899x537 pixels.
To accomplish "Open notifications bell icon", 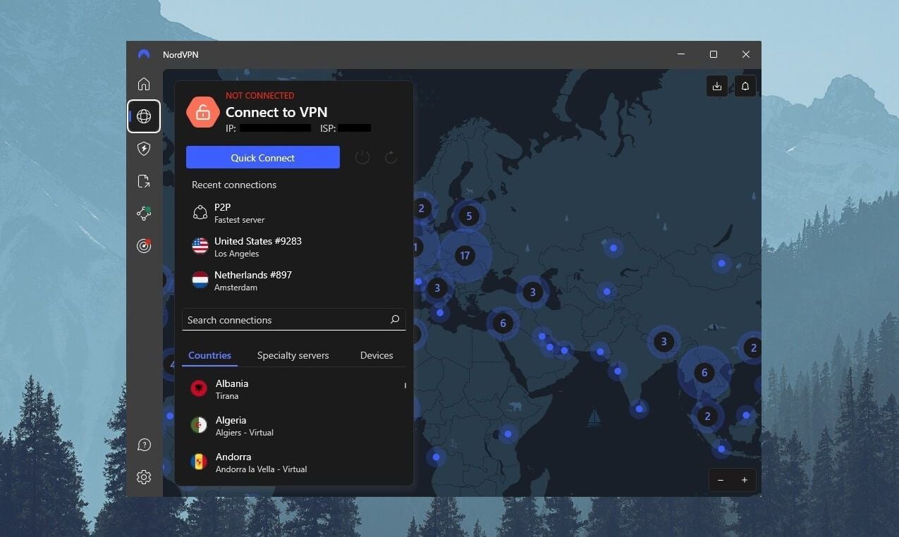I will pos(745,86).
